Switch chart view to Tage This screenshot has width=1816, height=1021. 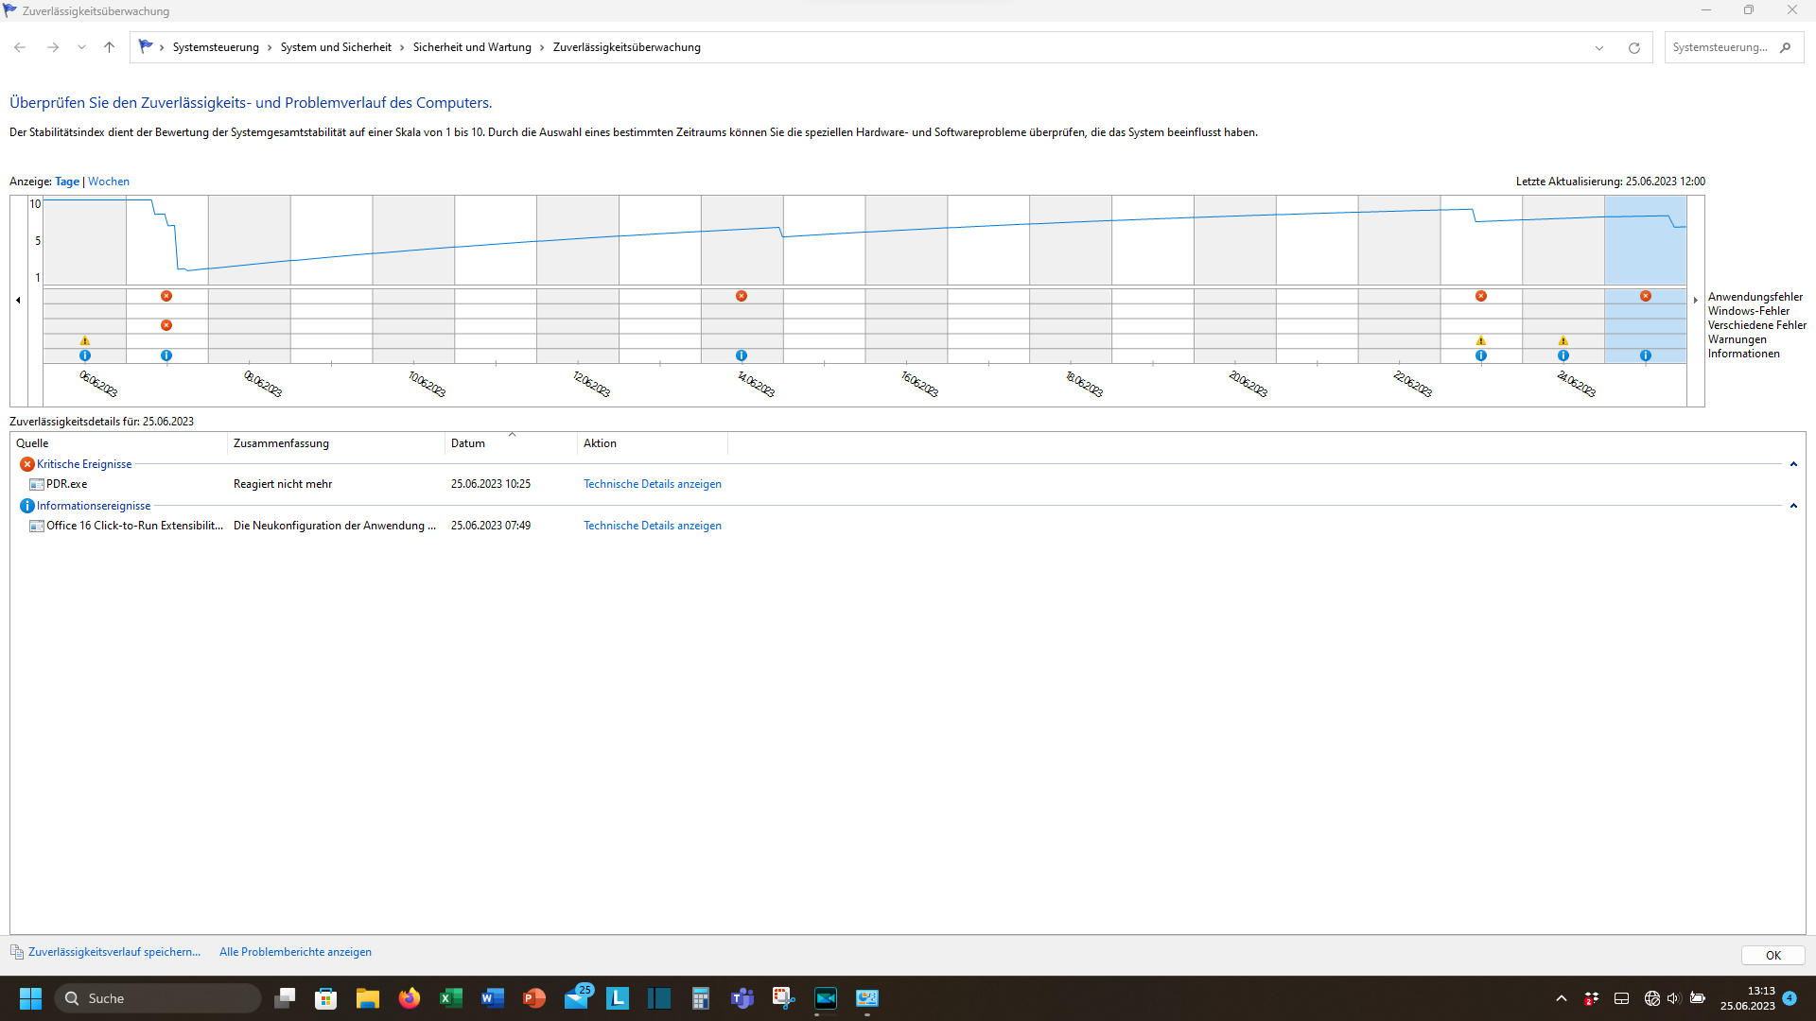tap(67, 182)
